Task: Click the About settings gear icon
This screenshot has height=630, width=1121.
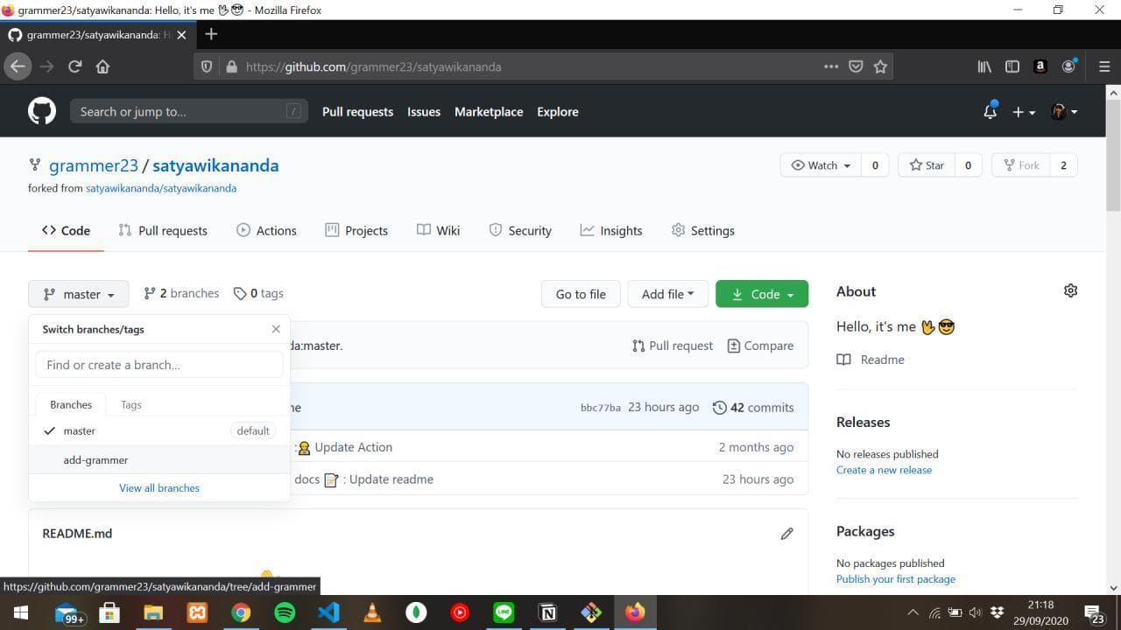Action: point(1070,290)
